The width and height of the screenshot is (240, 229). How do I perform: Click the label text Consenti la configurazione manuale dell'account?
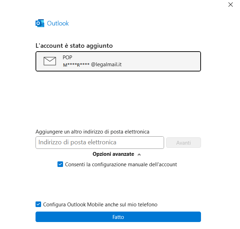tap(121, 165)
